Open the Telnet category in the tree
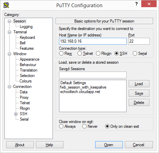 [25, 103]
